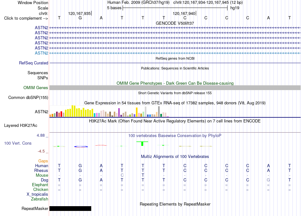Click the Human Feb. 2009 (GRCh37/hg19) assembly text
Screen dimensions: 301x216
(x=138, y=3)
